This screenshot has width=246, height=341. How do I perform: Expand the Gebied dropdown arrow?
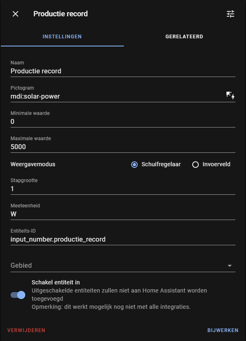point(229,266)
